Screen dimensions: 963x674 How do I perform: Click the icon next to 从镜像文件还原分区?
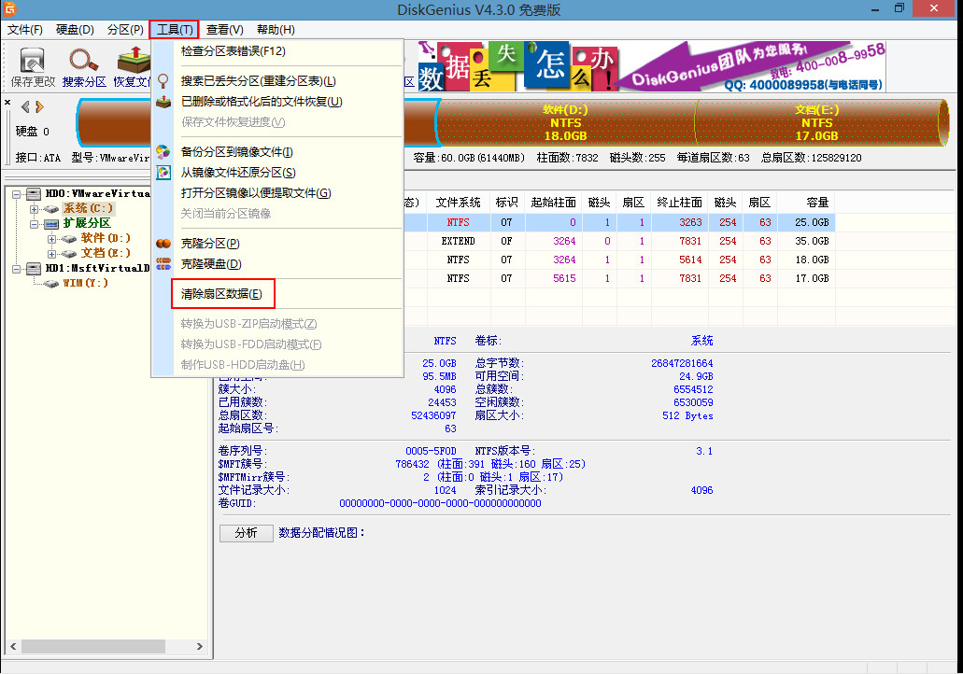tap(163, 173)
